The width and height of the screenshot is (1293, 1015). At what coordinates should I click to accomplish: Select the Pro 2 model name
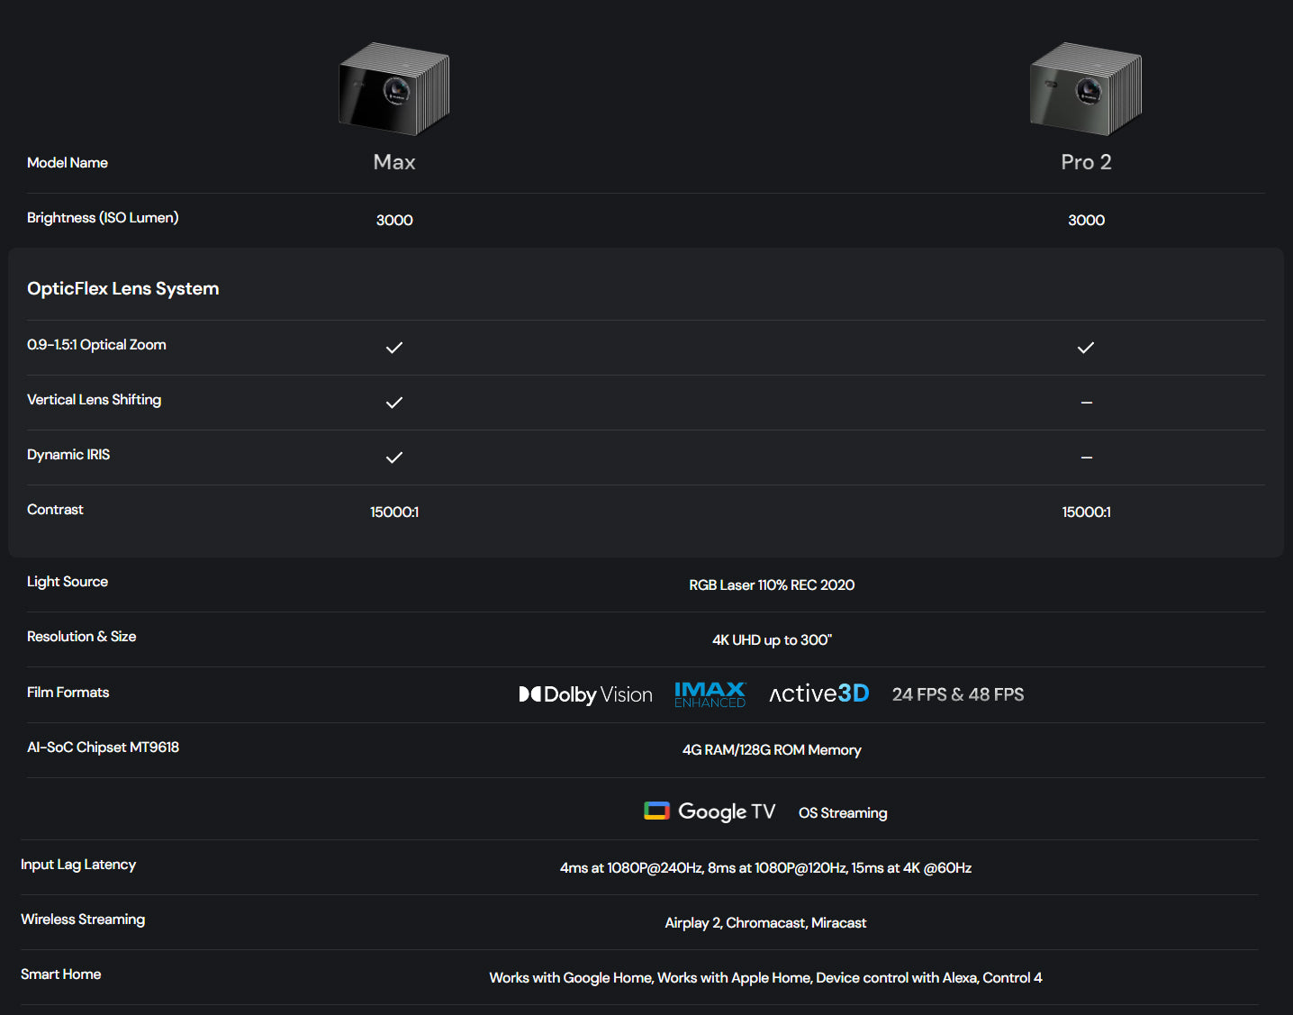pos(1086,162)
